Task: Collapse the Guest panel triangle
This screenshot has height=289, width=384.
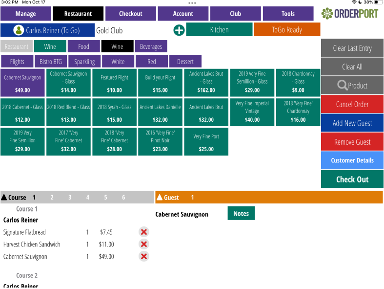Action: pos(160,197)
